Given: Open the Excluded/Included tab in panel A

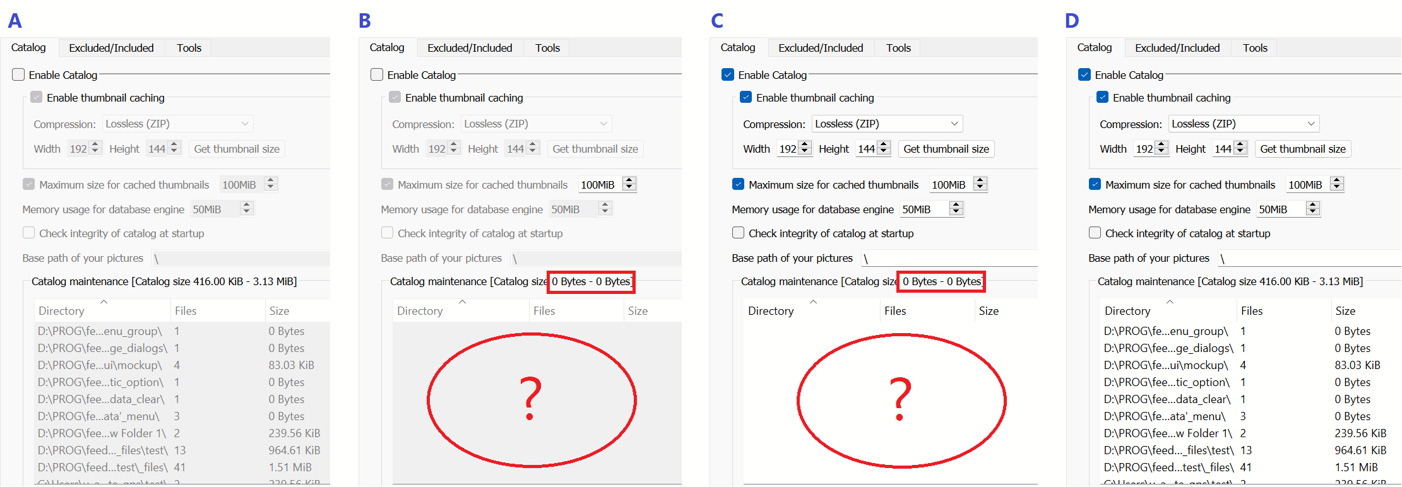Looking at the screenshot, I should pos(111,48).
